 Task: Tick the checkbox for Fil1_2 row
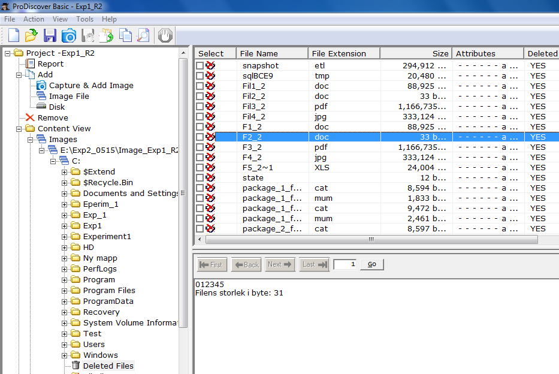pos(200,86)
